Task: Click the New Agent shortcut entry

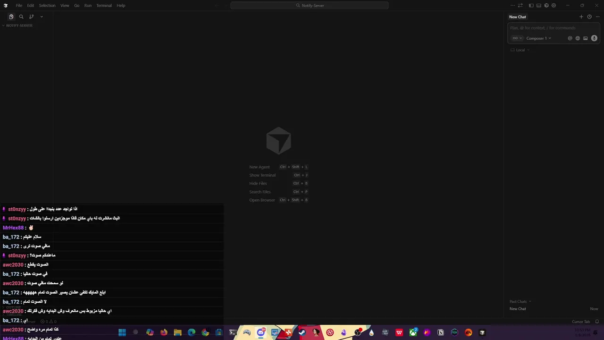Action: point(278,167)
